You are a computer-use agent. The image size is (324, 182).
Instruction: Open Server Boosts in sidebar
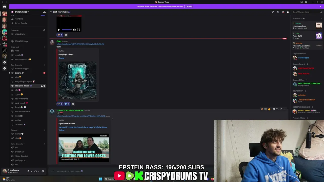click(x=28, y=23)
